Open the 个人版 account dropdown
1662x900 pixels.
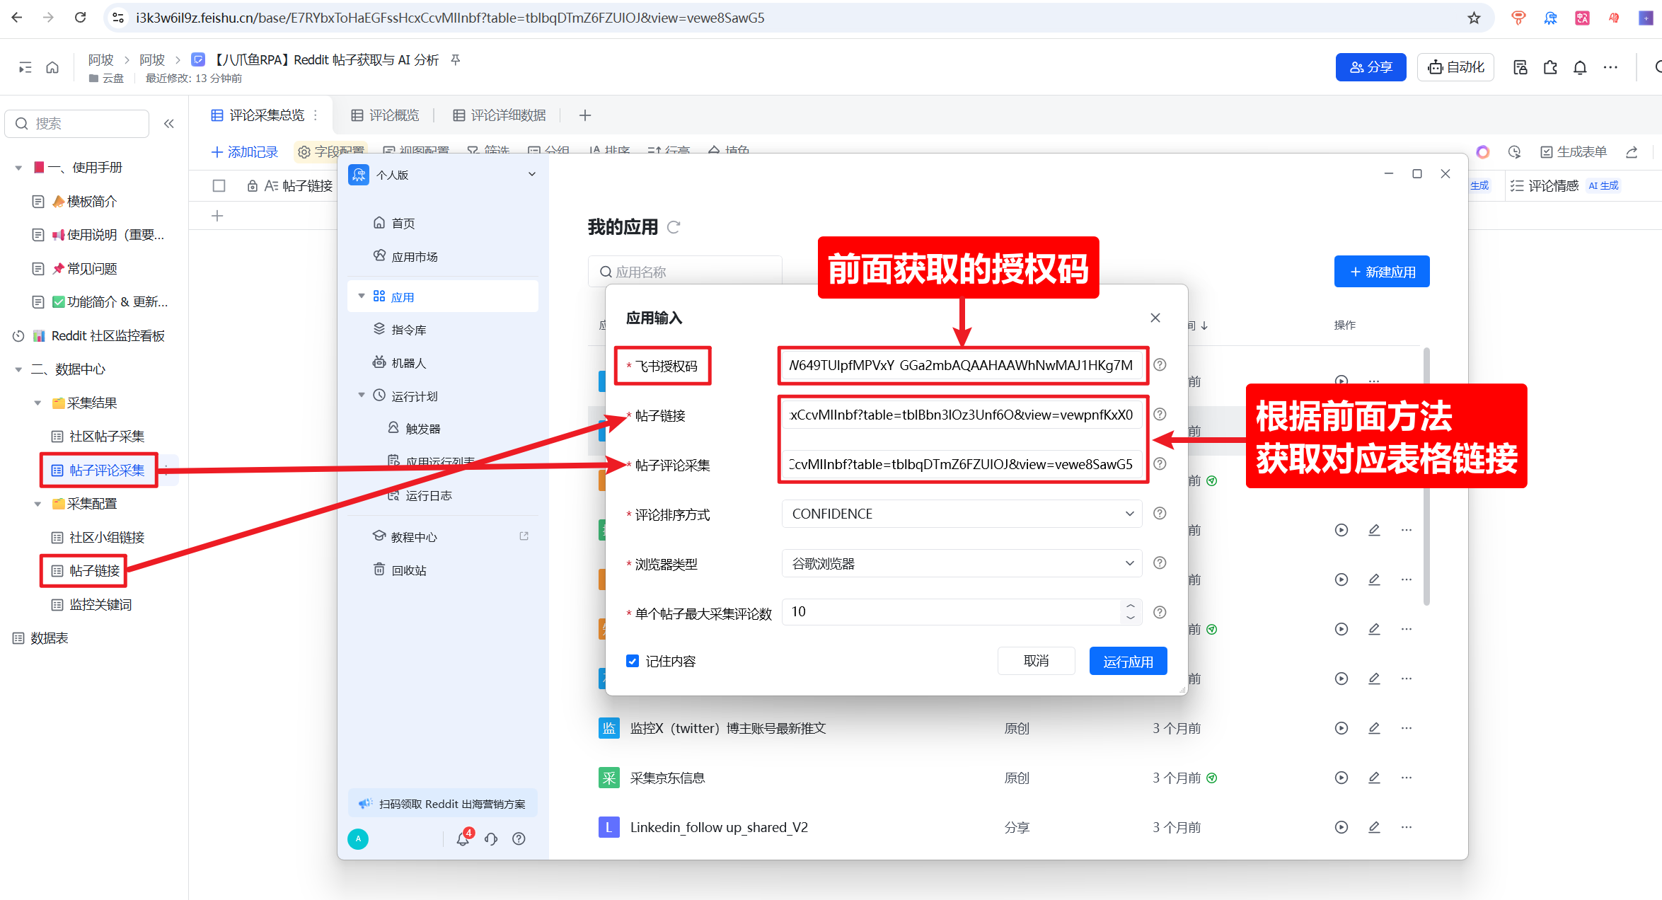click(x=532, y=175)
